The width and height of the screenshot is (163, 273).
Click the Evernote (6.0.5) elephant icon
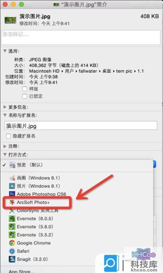coord(12,219)
